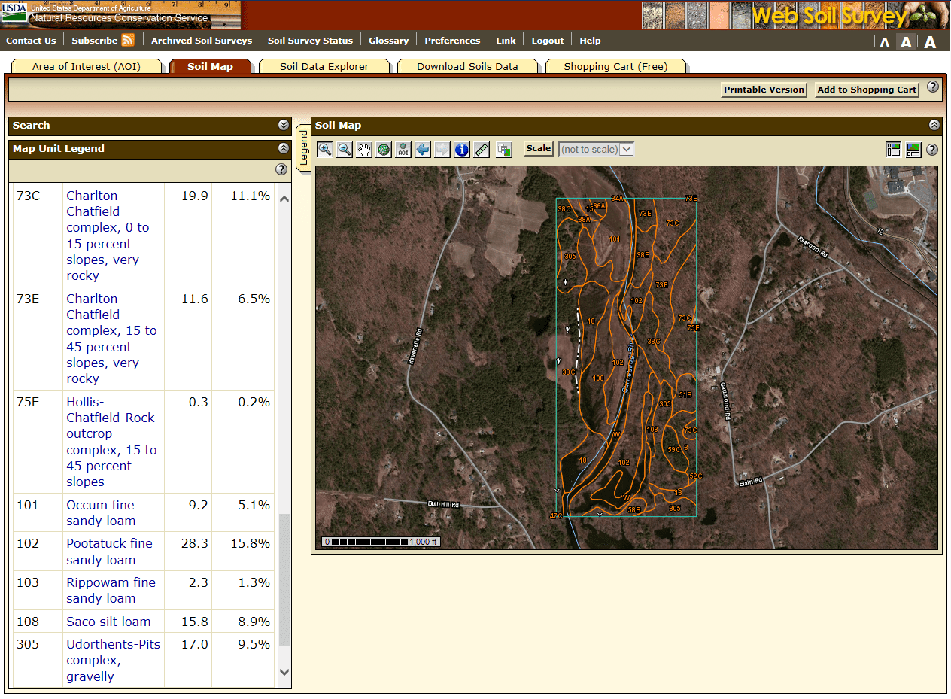Screen dimensions: 951x699
Task: Select the Soil Map tab
Action: coord(211,67)
